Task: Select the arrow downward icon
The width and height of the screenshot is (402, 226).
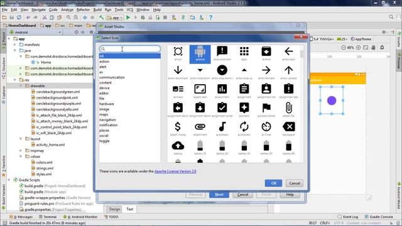Action: pyautogui.click(x=178, y=73)
